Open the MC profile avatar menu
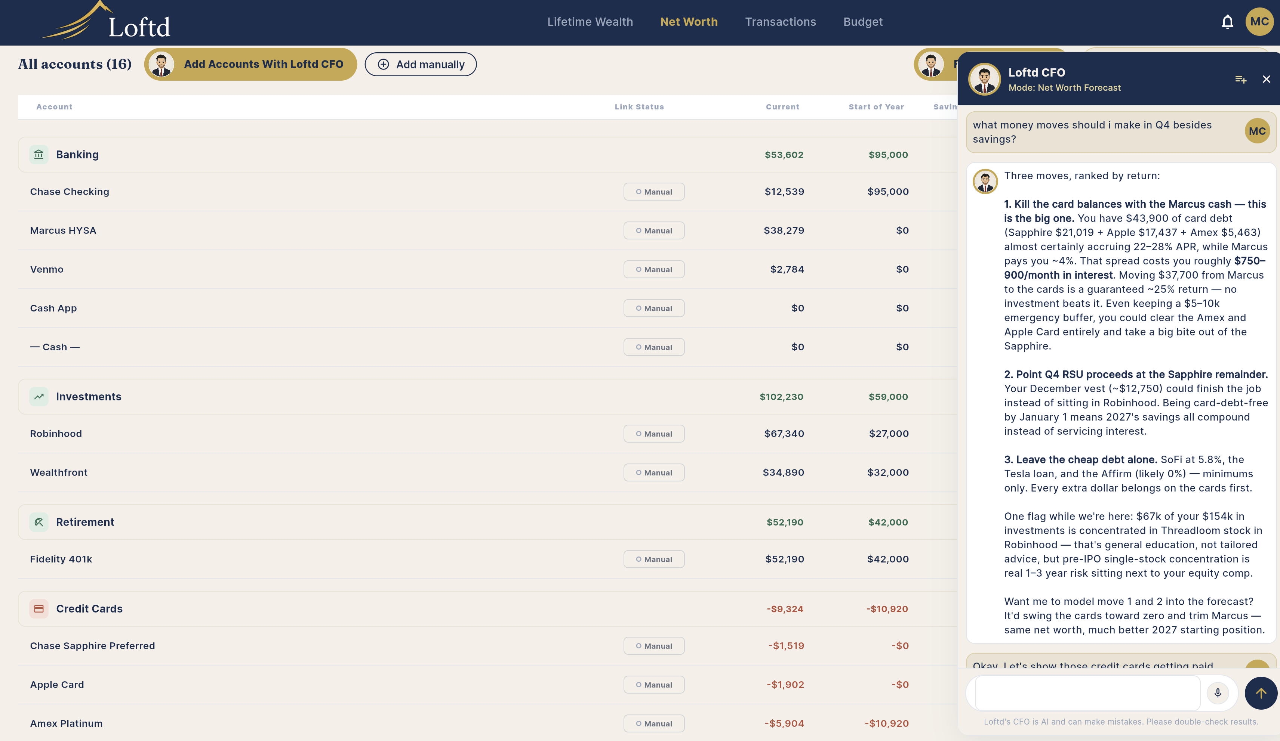1280x741 pixels. 1259,22
